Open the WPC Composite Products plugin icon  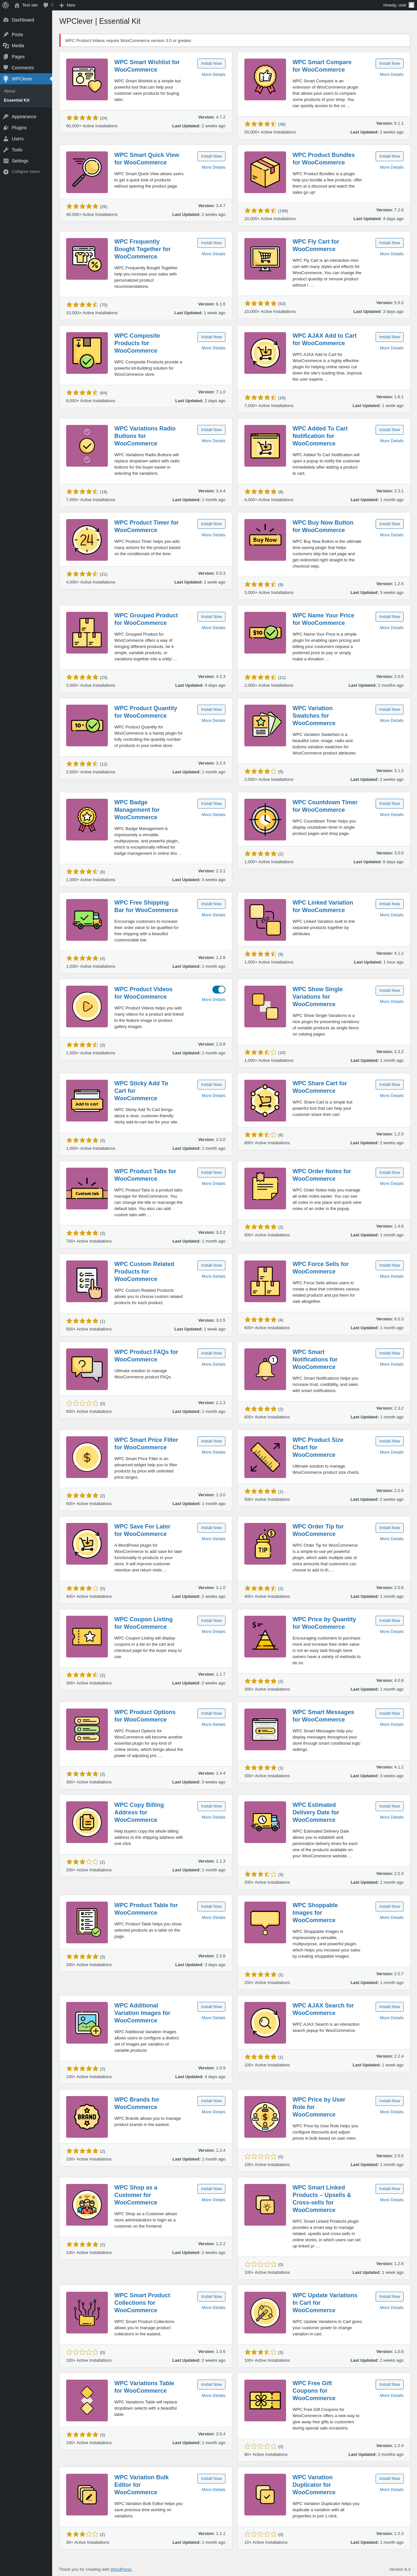pyautogui.click(x=87, y=353)
